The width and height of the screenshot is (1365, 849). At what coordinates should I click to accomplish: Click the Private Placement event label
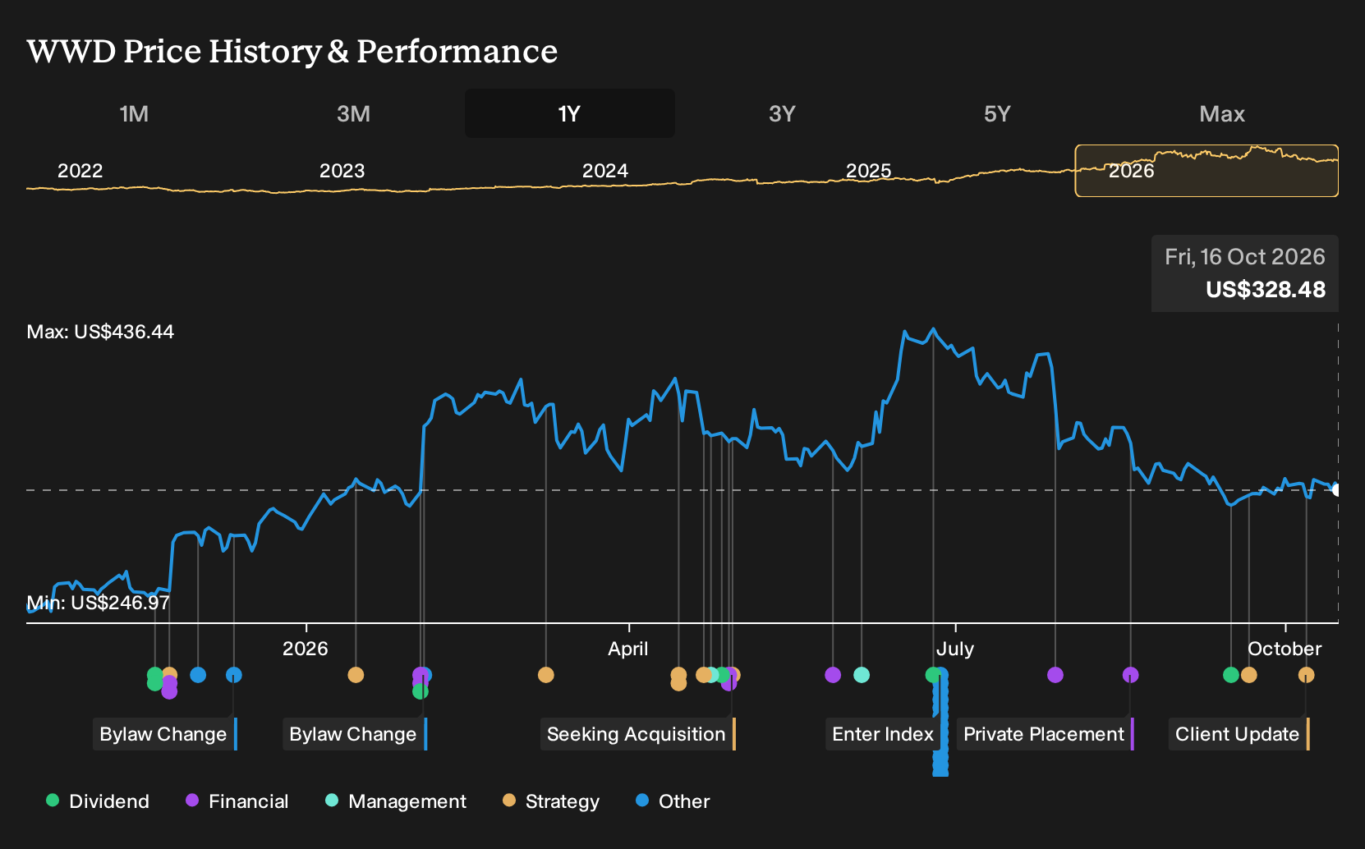pyautogui.click(x=1044, y=734)
